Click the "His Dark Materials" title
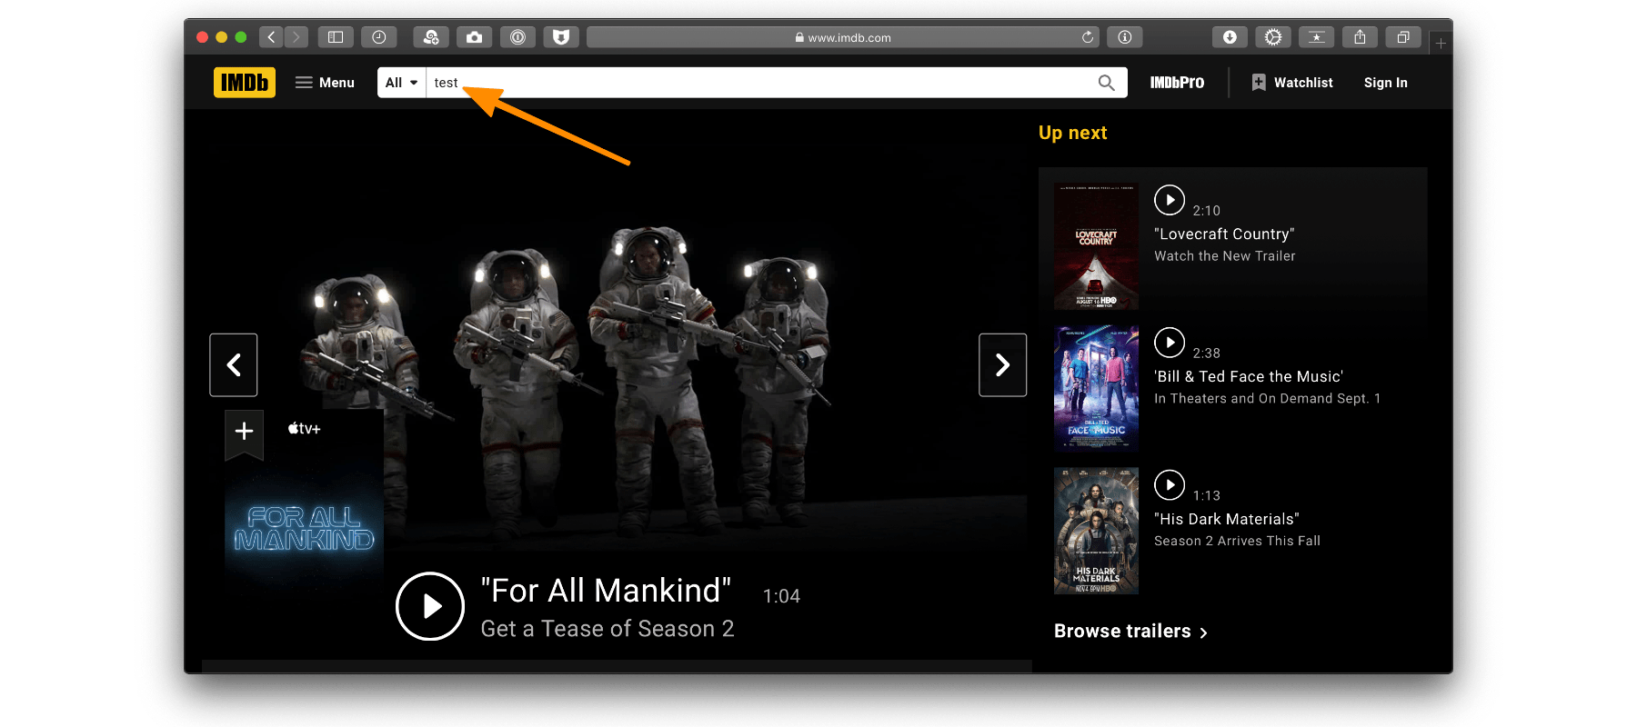This screenshot has height=727, width=1637. (x=1227, y=520)
